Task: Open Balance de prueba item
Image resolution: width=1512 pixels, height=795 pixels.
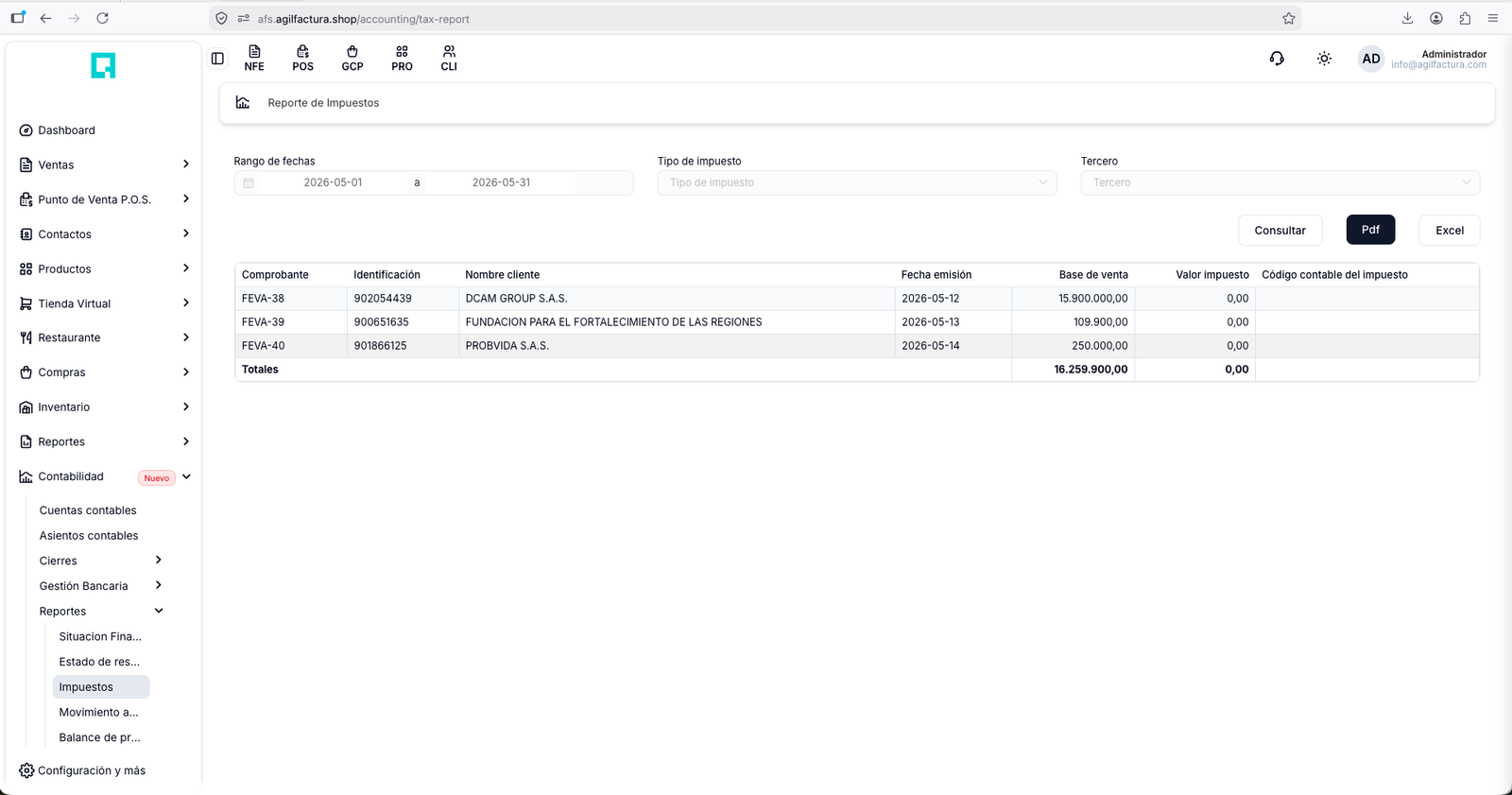Action: (99, 737)
